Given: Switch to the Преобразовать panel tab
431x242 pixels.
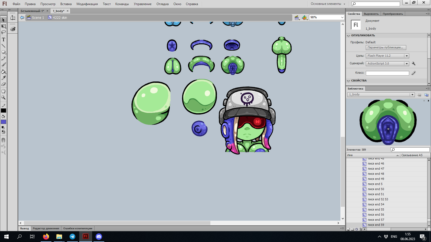Looking at the screenshot, I should click(393, 14).
